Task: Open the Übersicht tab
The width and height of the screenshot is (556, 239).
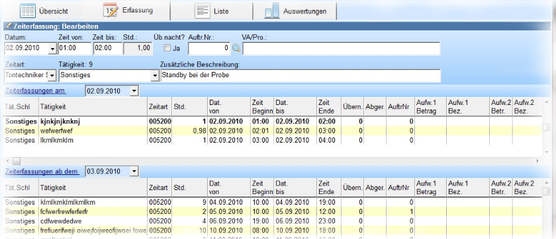Action: pyautogui.click(x=44, y=11)
